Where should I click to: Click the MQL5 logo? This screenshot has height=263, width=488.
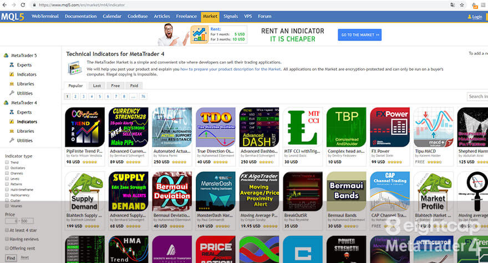point(12,17)
